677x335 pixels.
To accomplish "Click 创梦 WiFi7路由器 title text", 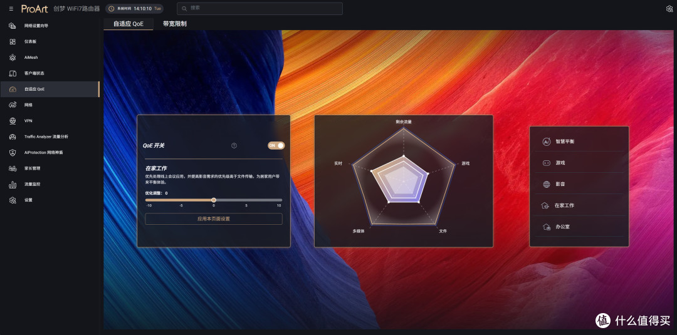I will (77, 9).
